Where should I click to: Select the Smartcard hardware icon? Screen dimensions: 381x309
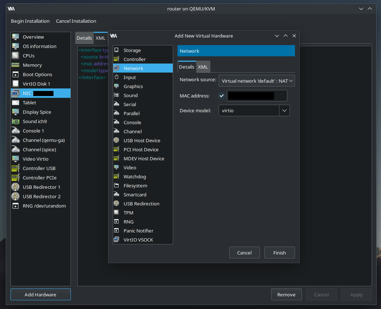(117, 195)
